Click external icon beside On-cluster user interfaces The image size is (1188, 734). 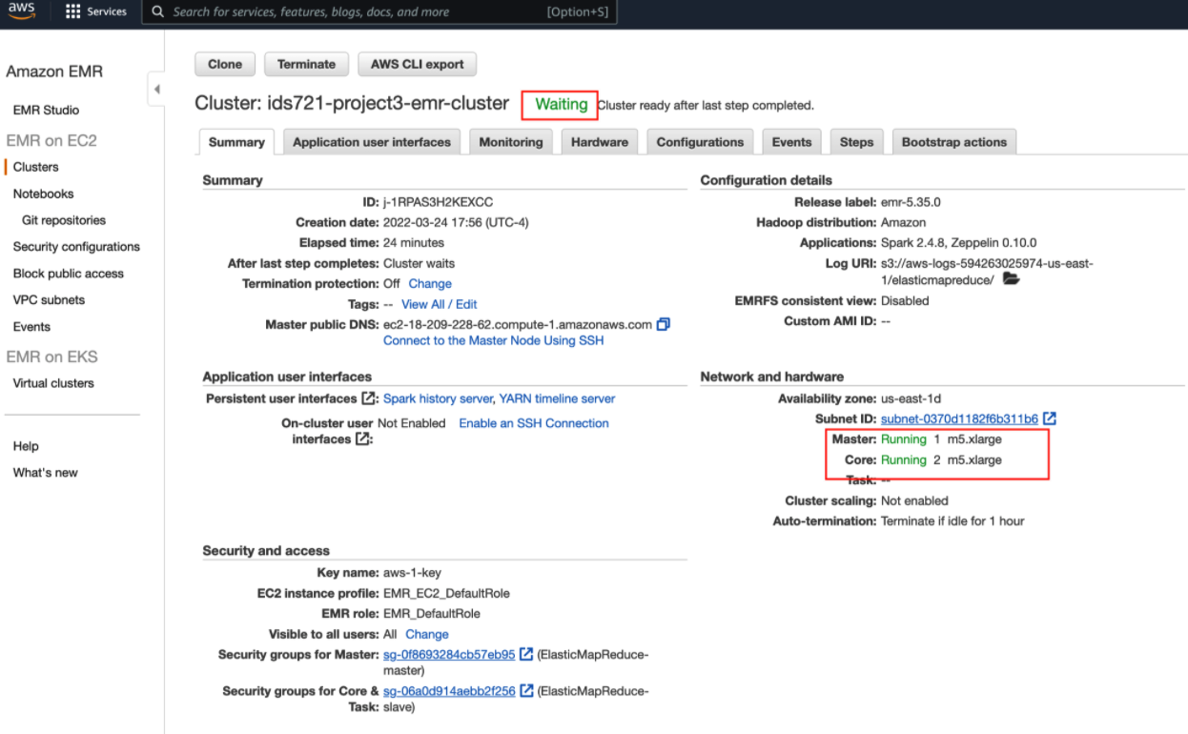361,439
